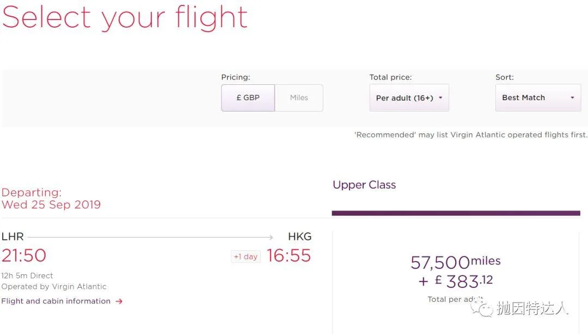Click the Select your flight heading
This screenshot has height=334, width=588.
point(124,17)
